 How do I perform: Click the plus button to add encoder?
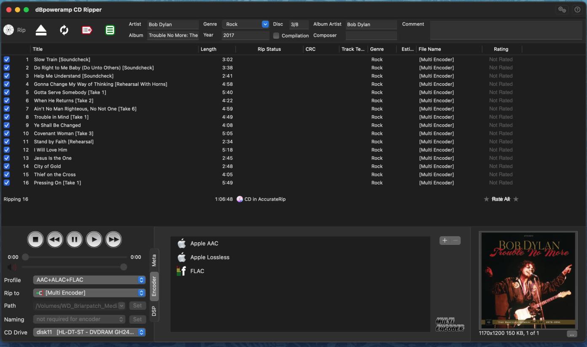[x=445, y=241]
